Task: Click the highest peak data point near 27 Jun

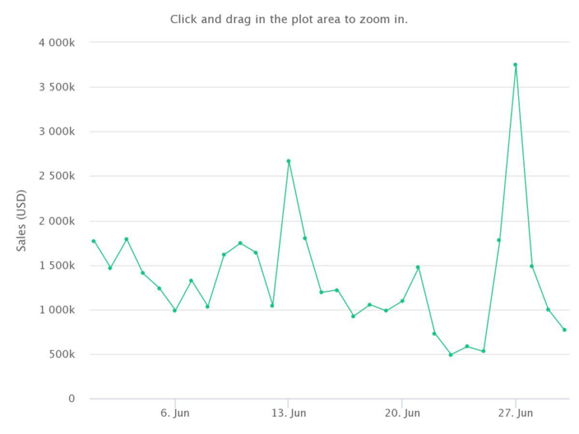Action: click(x=516, y=65)
